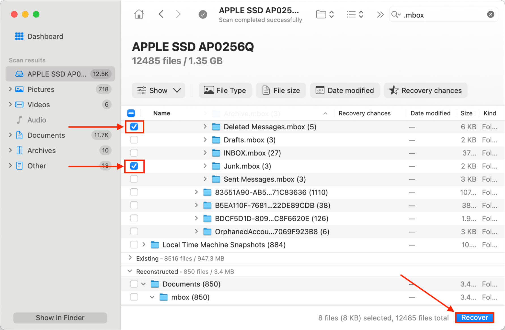
Task: Expand the Drafts.mbox folder
Action: click(205, 140)
